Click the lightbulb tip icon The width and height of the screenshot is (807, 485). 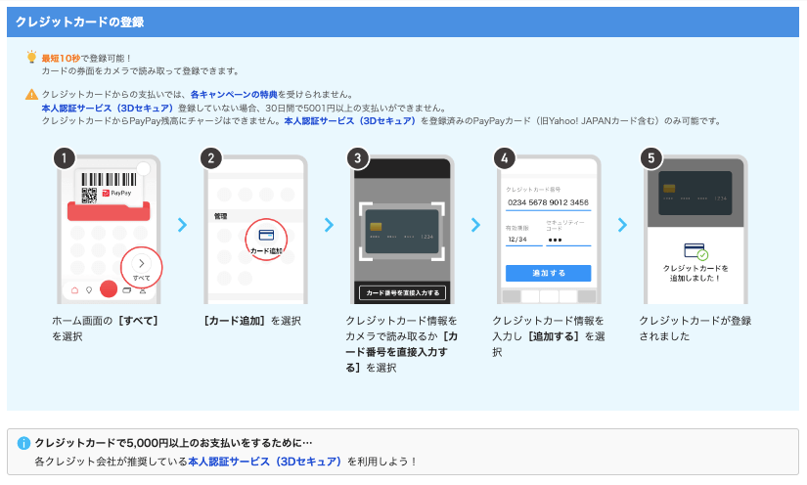point(31,57)
